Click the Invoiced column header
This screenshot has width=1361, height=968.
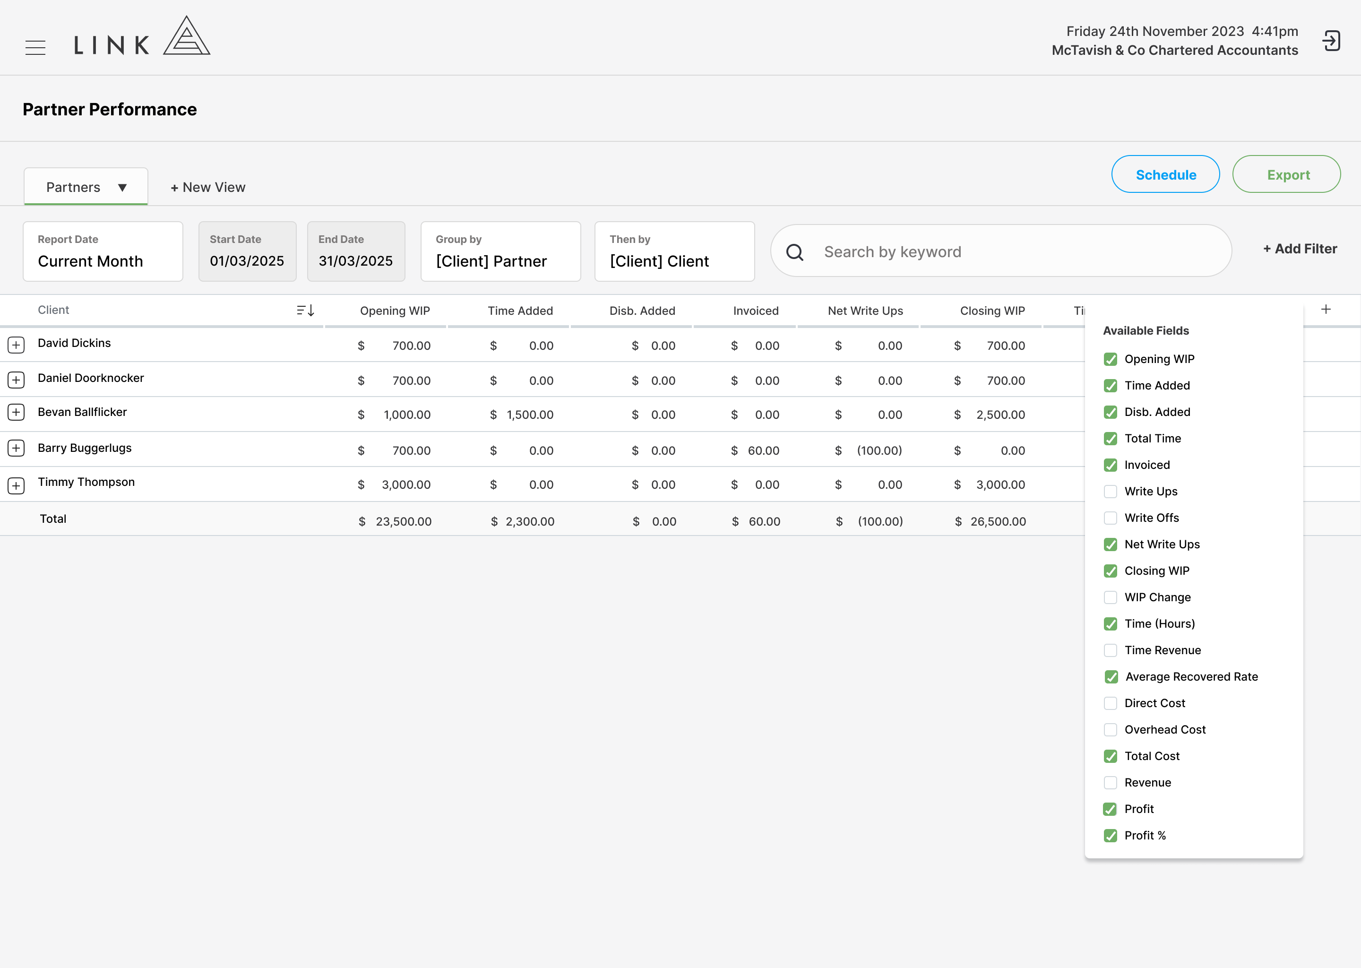click(756, 311)
